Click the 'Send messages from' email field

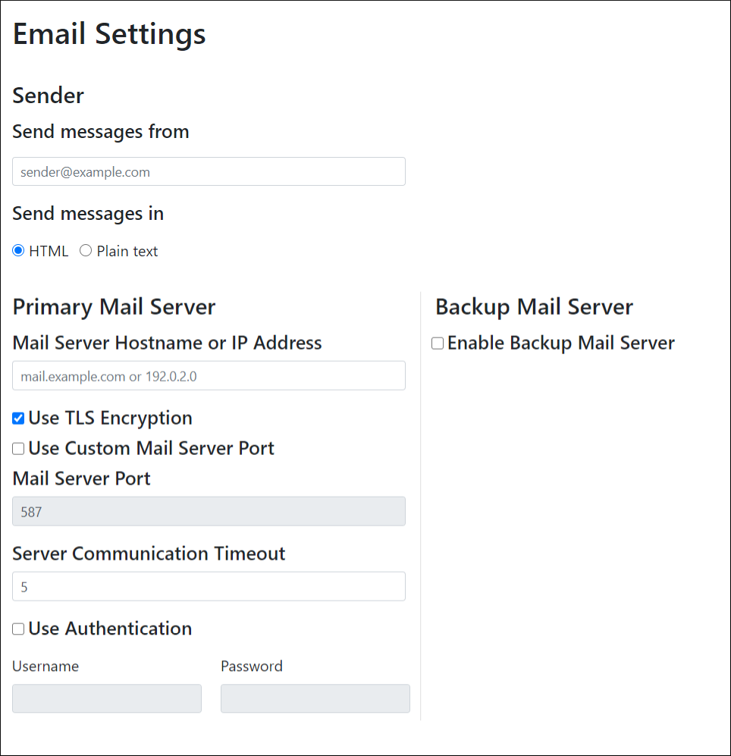pyautogui.click(x=209, y=171)
